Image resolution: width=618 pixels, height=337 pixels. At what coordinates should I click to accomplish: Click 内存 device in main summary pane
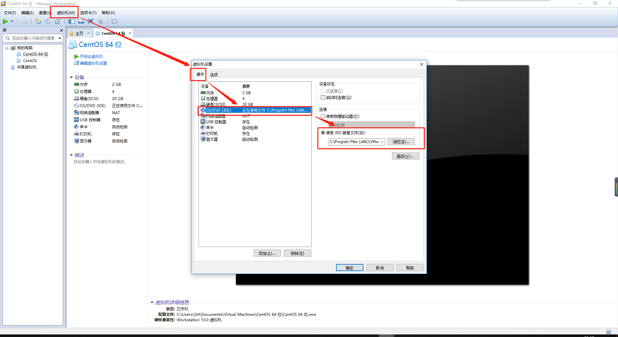[84, 85]
